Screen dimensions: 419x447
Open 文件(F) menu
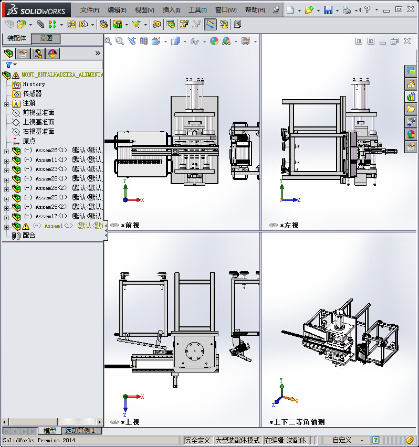tap(90, 10)
